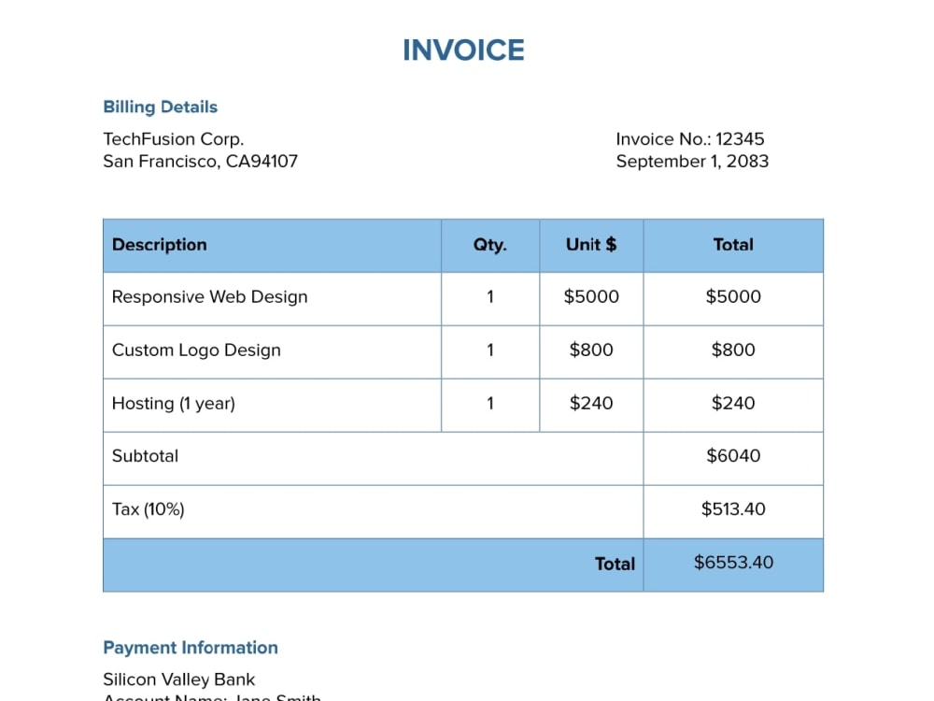This screenshot has height=701, width=934.
Task: Click the INVOICE title heading
Action: coord(463,50)
